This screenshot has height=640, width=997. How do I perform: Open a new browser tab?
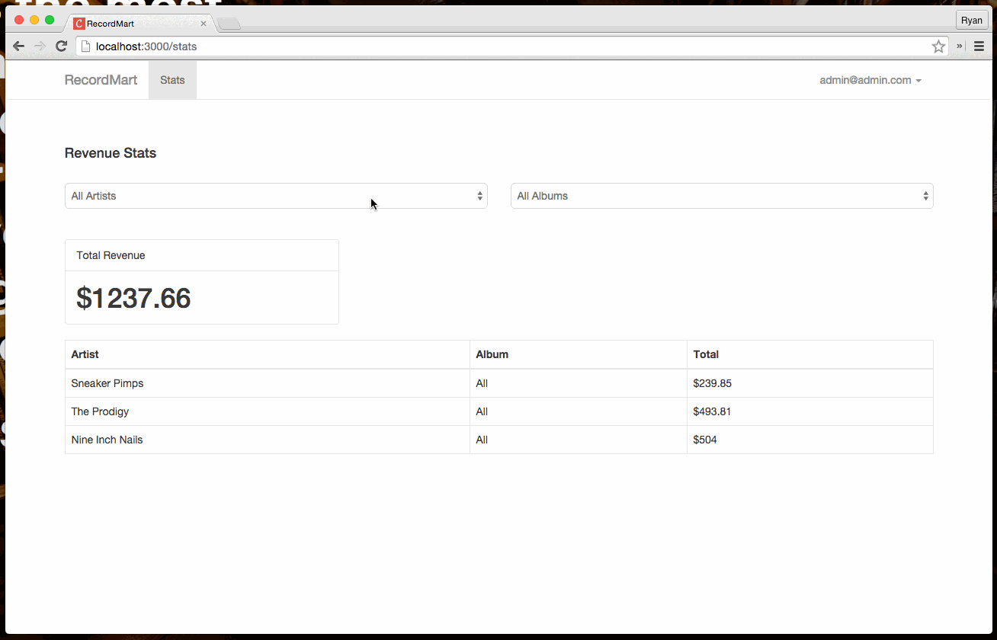coord(229,24)
